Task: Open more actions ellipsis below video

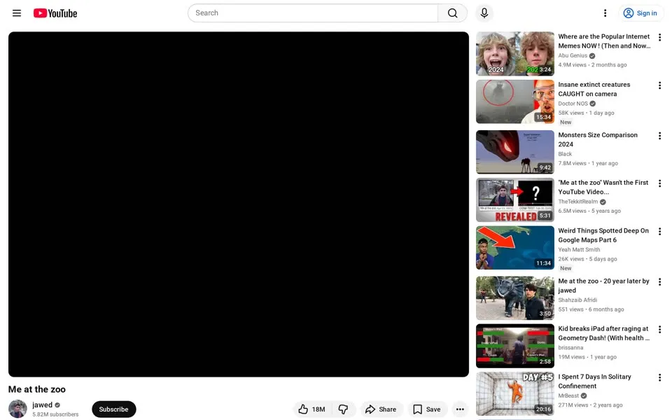Action: coord(460,409)
